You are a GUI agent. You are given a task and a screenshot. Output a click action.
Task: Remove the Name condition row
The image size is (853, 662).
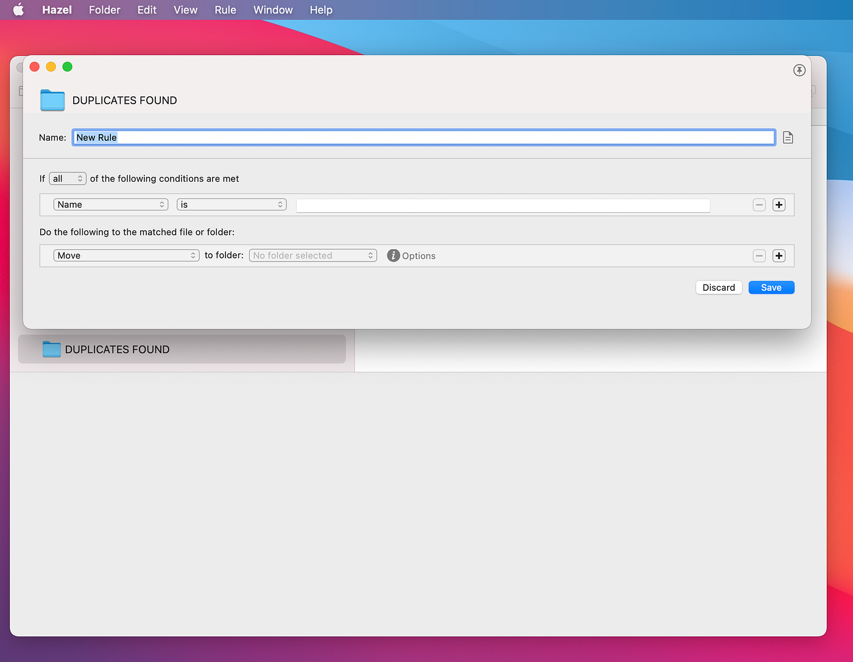(x=759, y=205)
